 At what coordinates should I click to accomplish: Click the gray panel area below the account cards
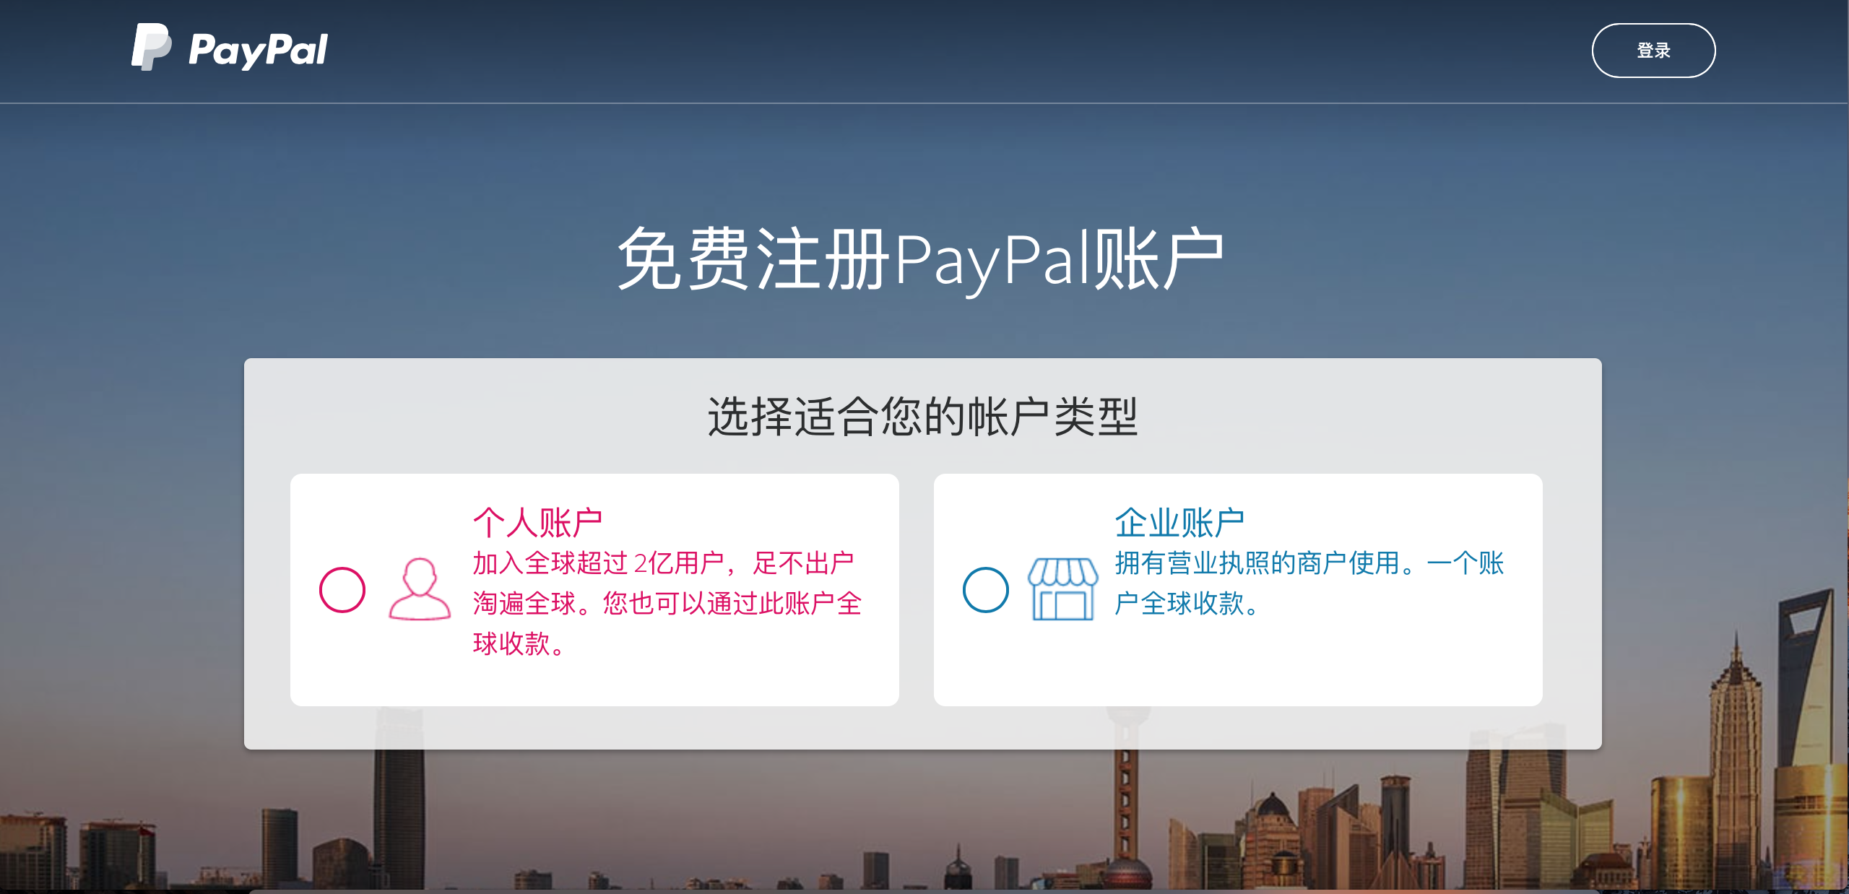(923, 728)
